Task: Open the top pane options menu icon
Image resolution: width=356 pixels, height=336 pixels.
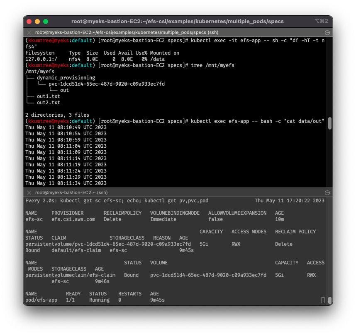Action: click(x=327, y=33)
